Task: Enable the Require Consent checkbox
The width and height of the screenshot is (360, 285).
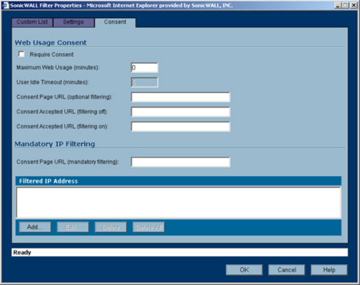Action: point(21,54)
